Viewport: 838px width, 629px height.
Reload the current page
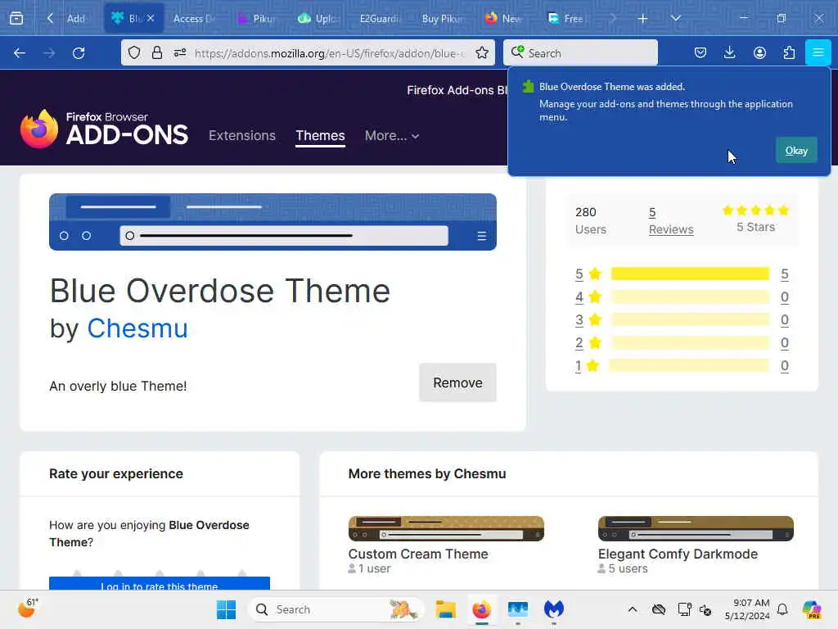[x=79, y=53]
